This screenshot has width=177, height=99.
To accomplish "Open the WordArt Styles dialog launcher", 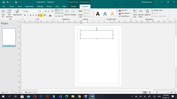I will click(x=131, y=19).
